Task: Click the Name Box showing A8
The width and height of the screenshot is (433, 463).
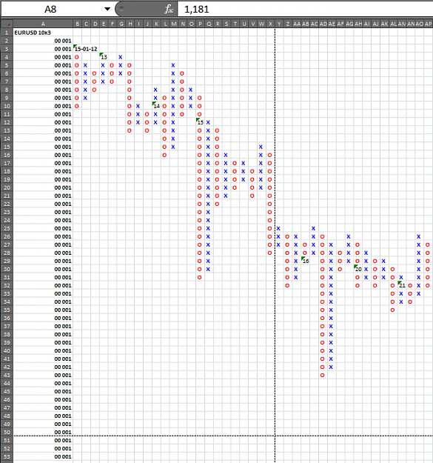Action: click(50, 9)
